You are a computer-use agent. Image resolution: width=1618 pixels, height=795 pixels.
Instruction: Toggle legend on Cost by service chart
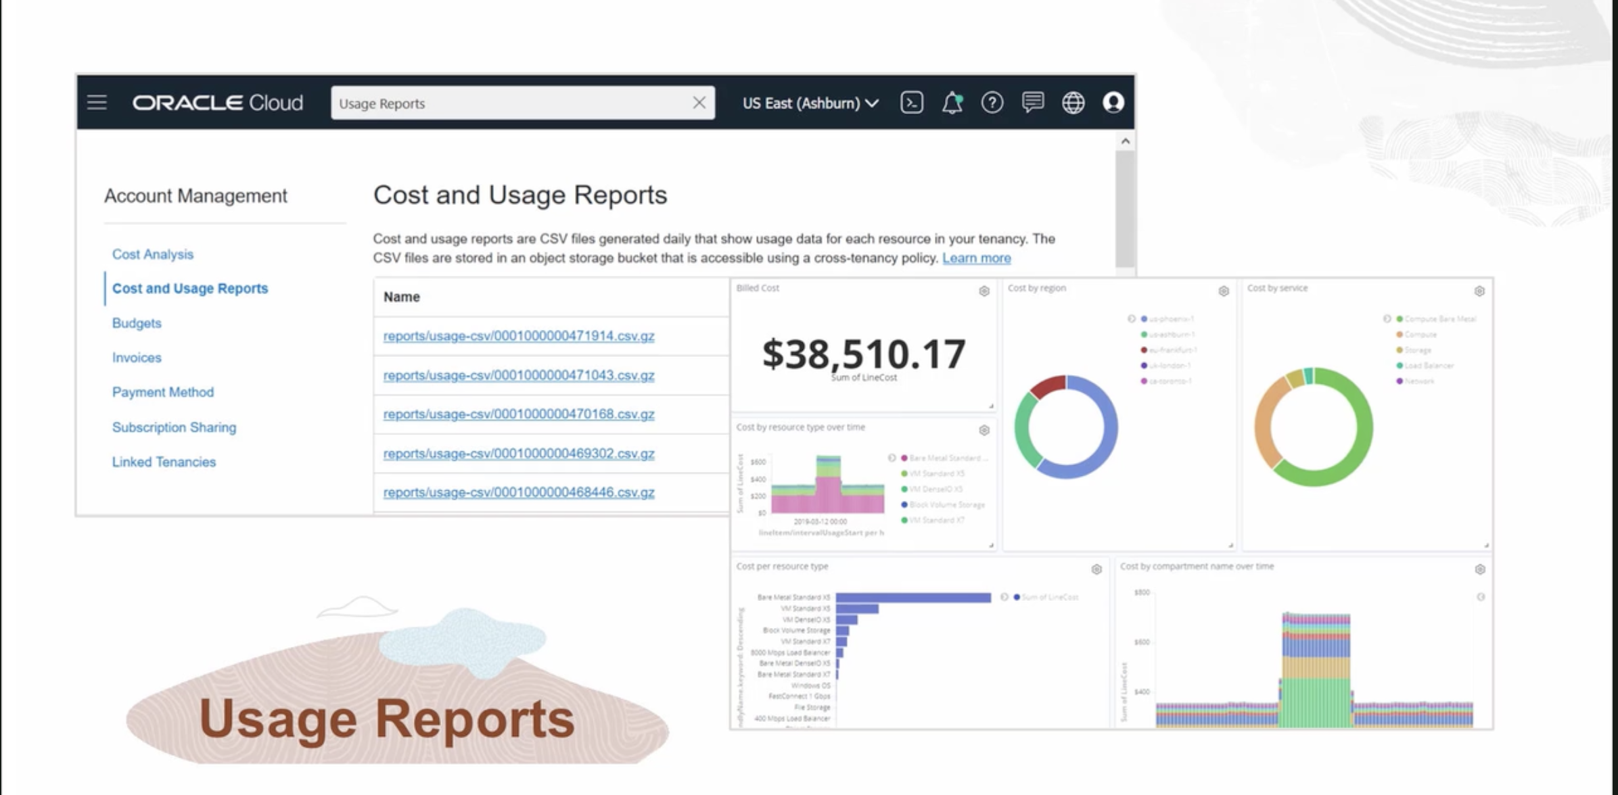pyautogui.click(x=1387, y=318)
